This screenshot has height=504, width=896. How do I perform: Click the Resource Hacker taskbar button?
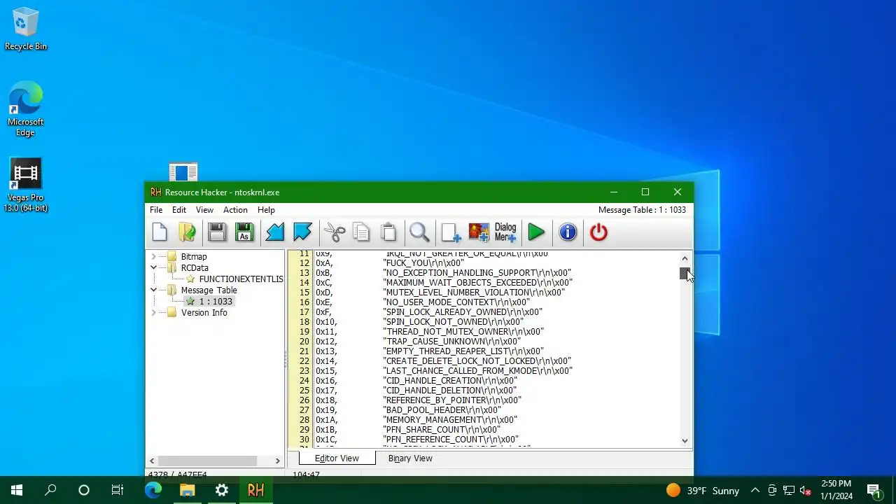(255, 490)
